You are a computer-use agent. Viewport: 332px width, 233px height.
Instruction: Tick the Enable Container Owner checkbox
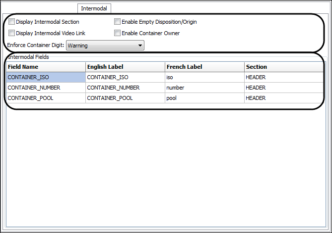pos(117,33)
